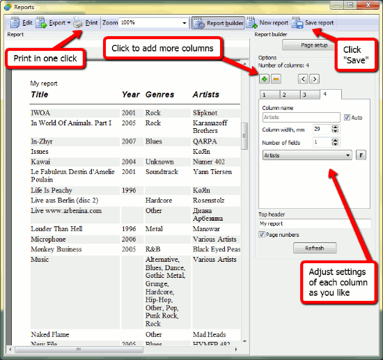
Task: Add a column with green plus
Action: 264,79
